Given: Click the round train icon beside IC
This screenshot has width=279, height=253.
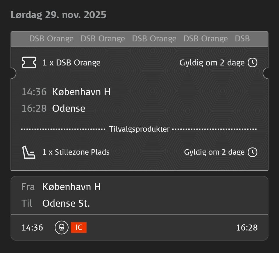Looking at the screenshot, I should [x=62, y=227].
